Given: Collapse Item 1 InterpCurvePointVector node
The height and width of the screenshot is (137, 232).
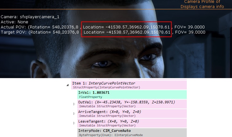Looking at the screenshot, I should tap(68, 85).
